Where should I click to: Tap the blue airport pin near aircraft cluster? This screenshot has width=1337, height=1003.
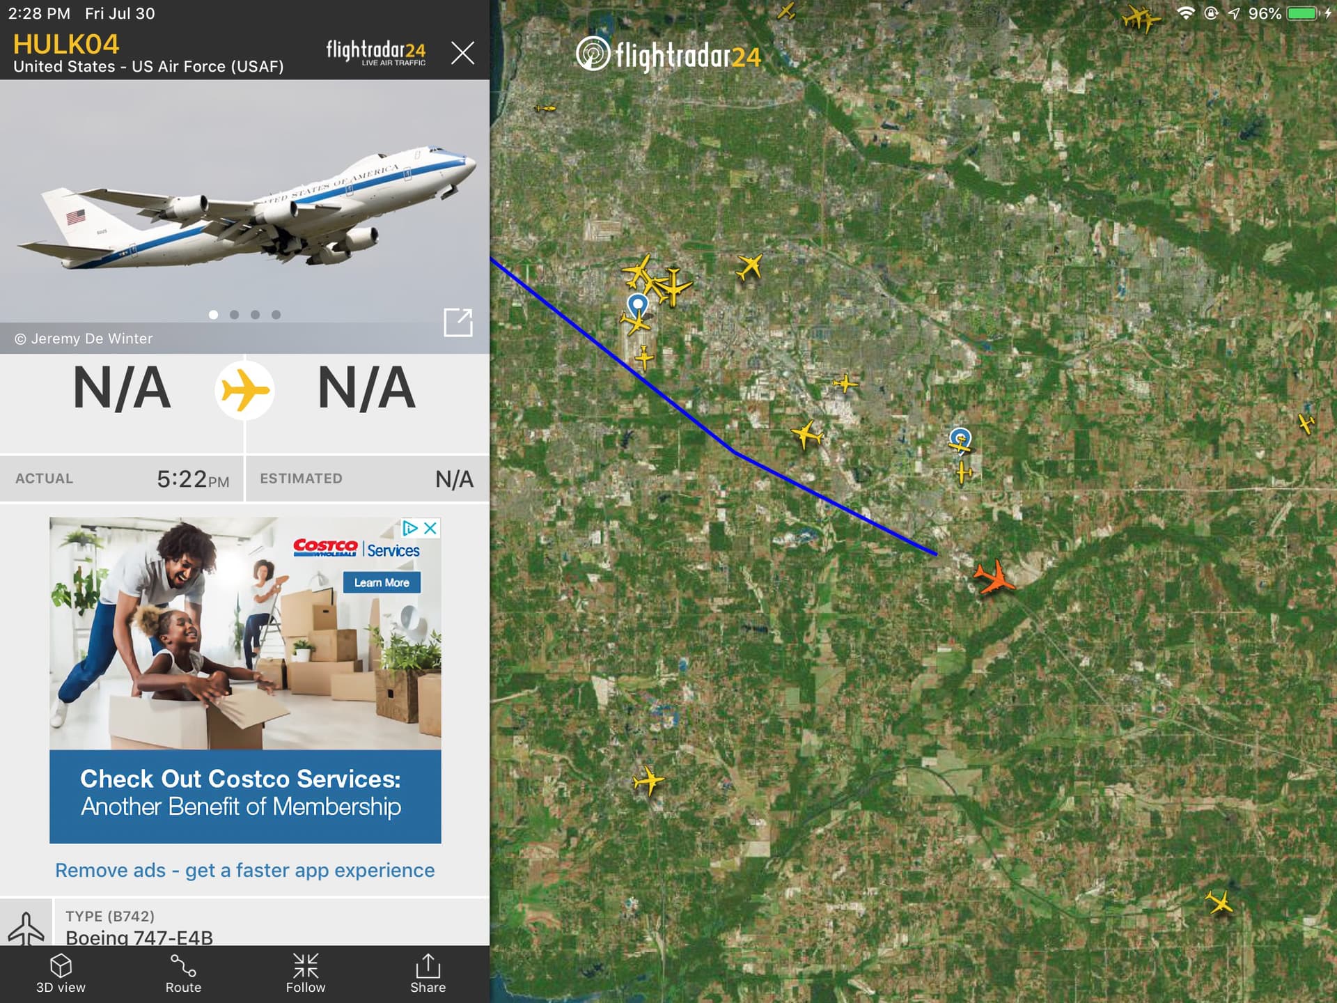(638, 305)
